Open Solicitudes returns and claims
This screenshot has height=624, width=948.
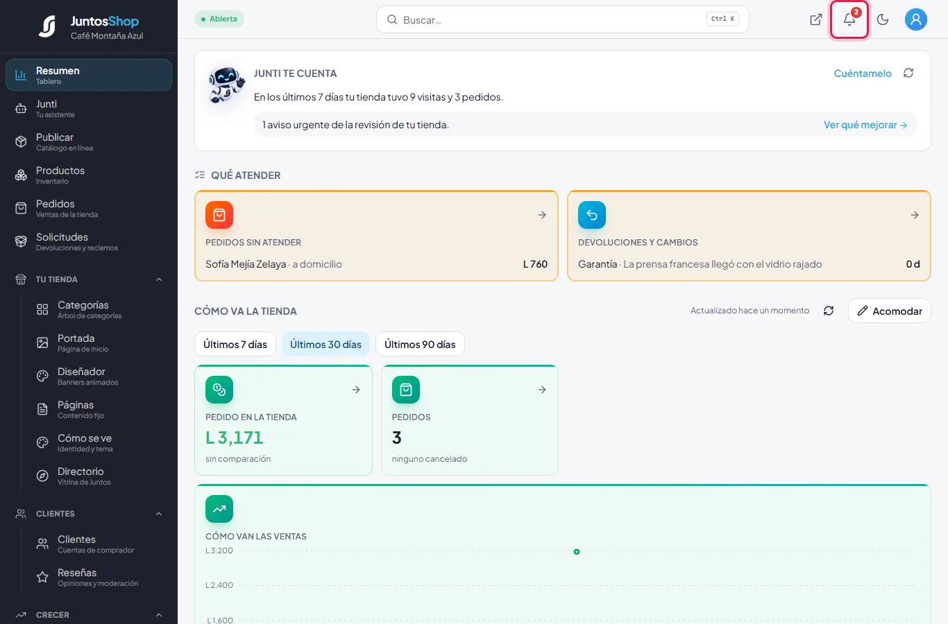[89, 241]
